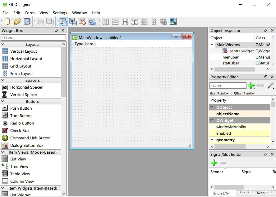Collapse the Layouts category
This screenshot has height=197, width=276.
[3, 44]
